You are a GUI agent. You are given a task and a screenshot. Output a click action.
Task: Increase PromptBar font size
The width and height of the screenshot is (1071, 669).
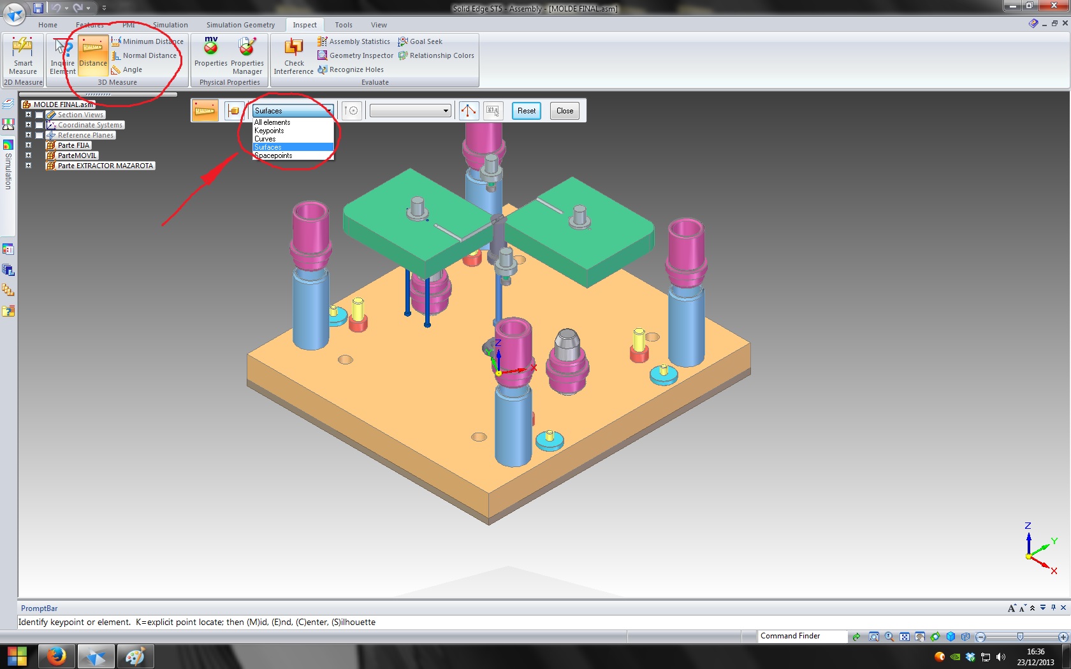1011,608
